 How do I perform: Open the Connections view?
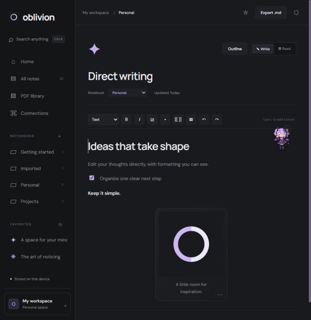[x=37, y=113]
